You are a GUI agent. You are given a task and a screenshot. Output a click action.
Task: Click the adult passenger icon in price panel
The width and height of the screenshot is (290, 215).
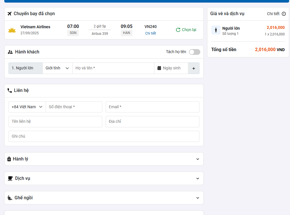pos(216,30)
